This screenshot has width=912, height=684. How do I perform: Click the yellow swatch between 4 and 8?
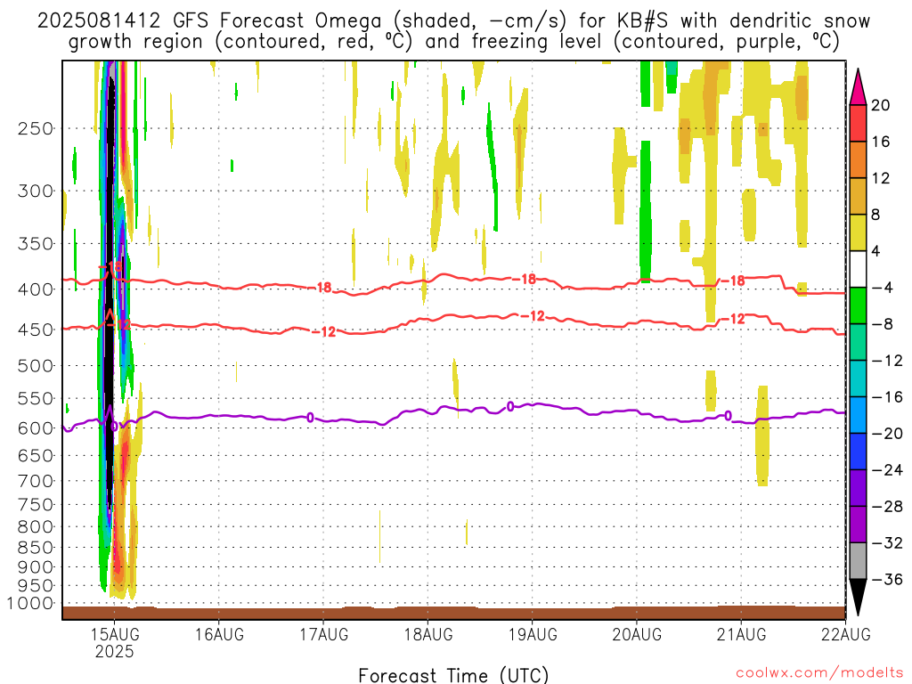coord(858,232)
